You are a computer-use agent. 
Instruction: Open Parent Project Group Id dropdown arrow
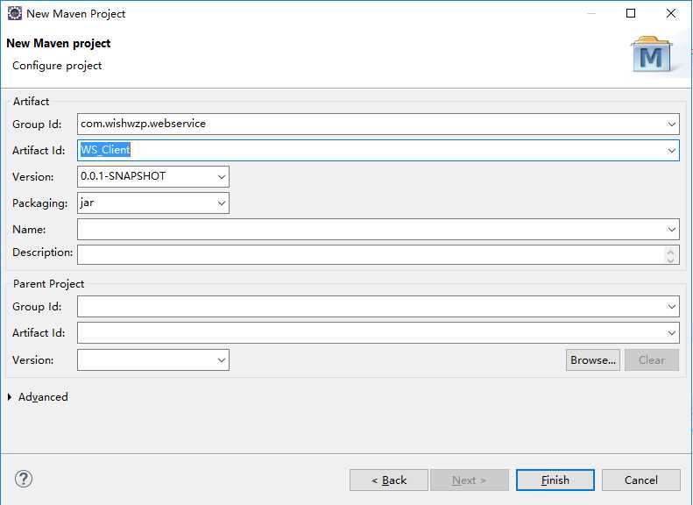coord(671,307)
